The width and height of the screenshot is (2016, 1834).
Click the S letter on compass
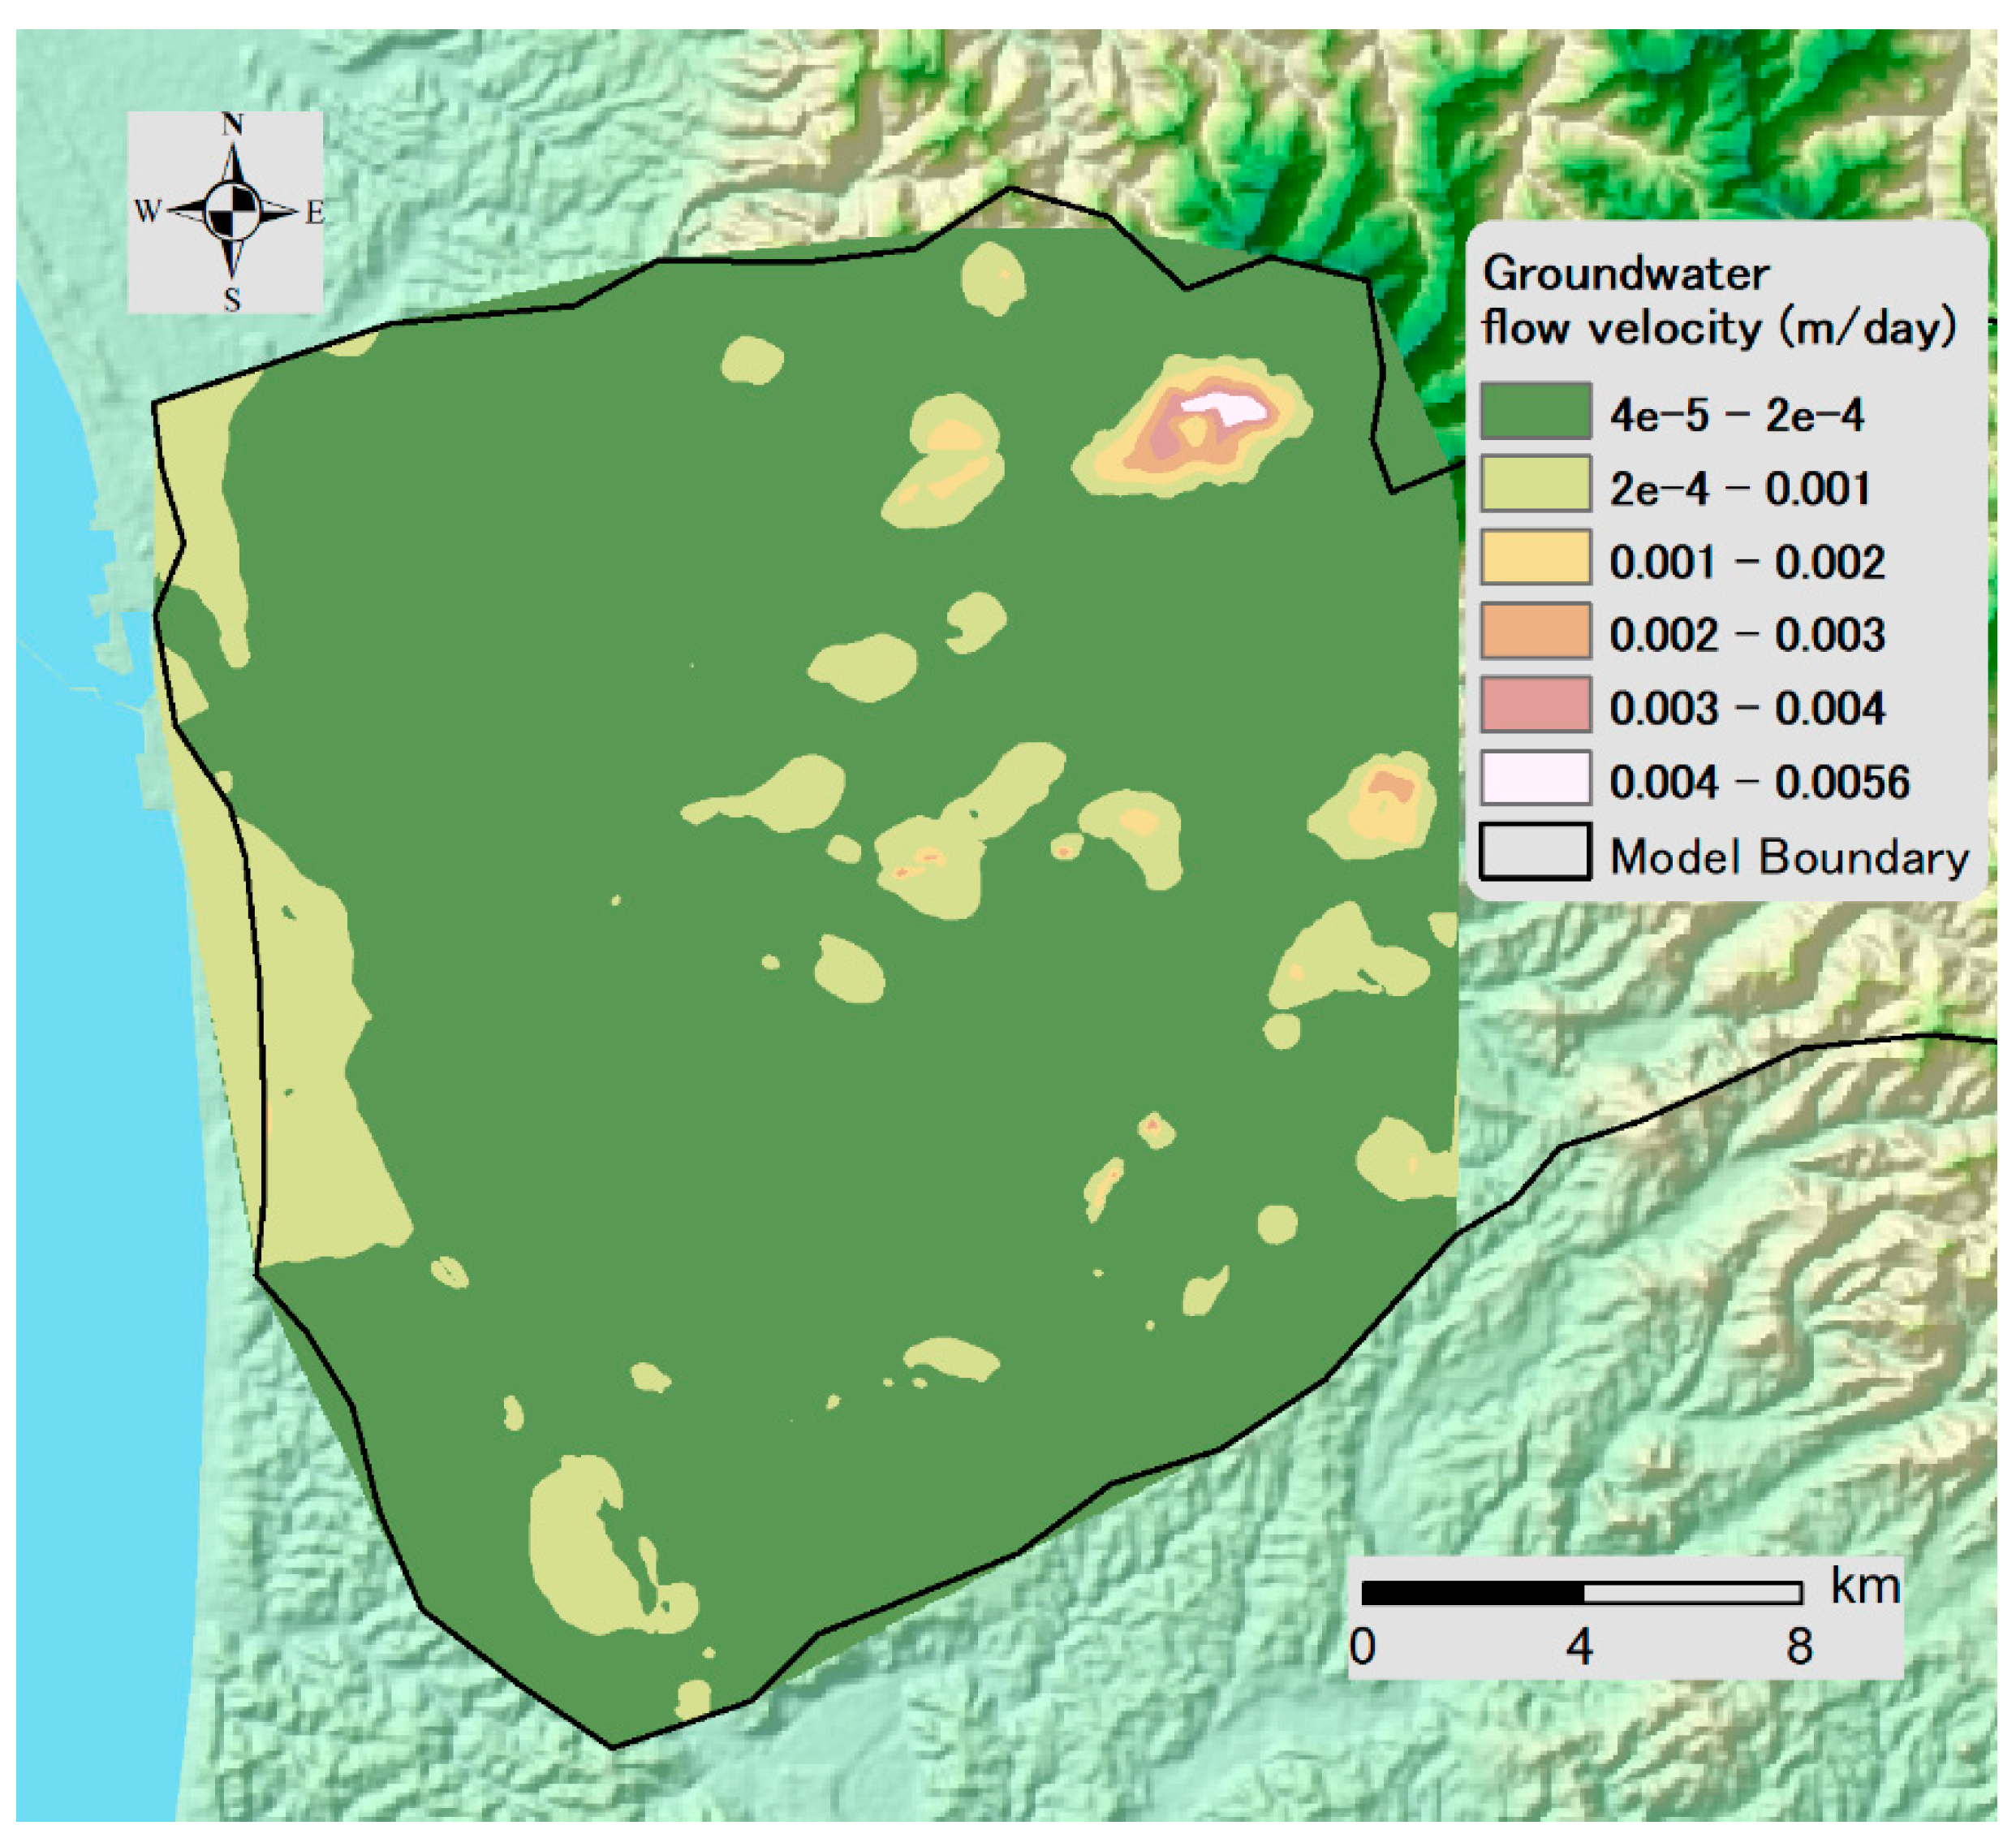click(x=232, y=299)
